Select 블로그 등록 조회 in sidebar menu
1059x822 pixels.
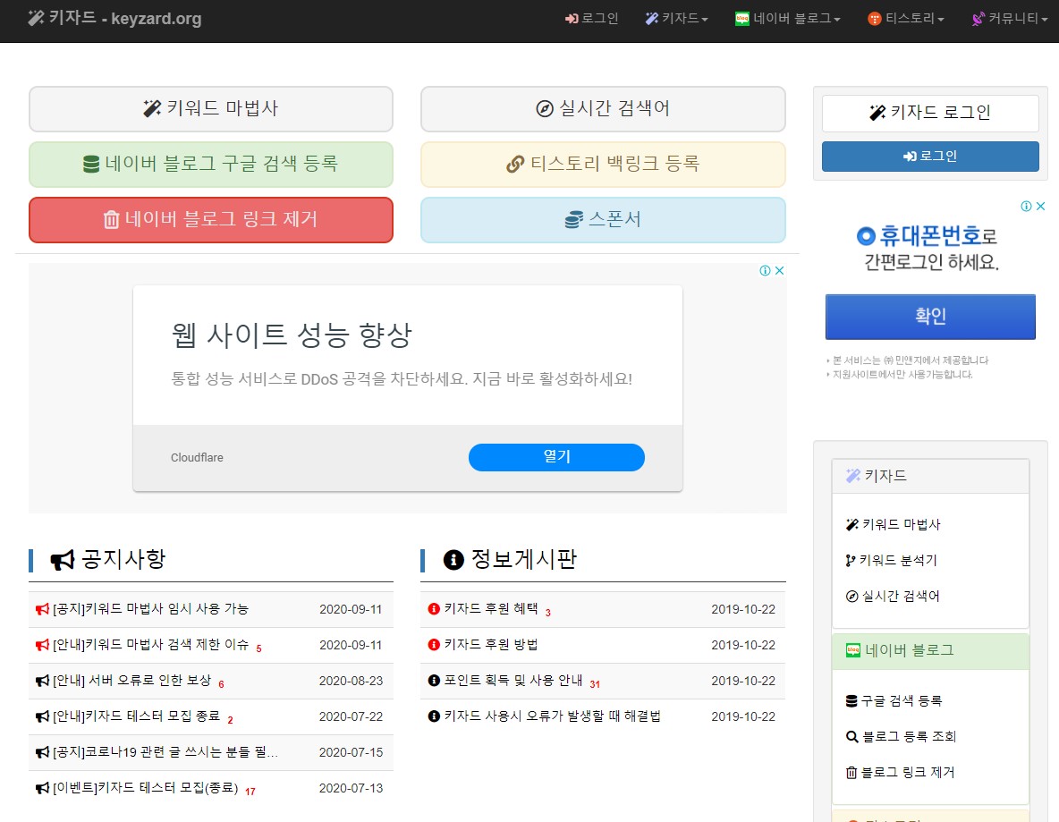[x=901, y=736]
